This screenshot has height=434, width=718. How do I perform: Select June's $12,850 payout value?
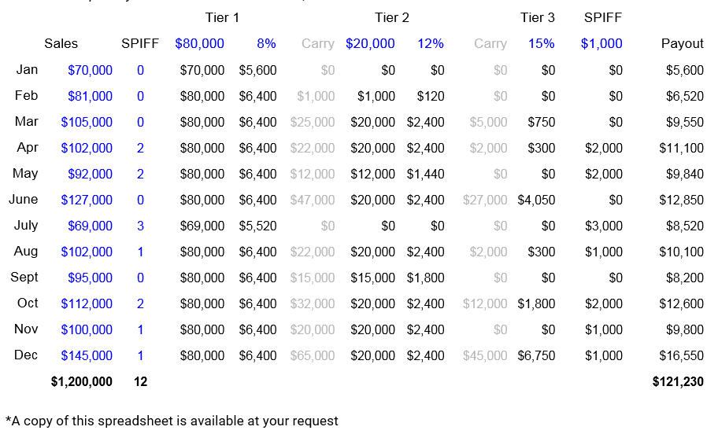tap(682, 200)
